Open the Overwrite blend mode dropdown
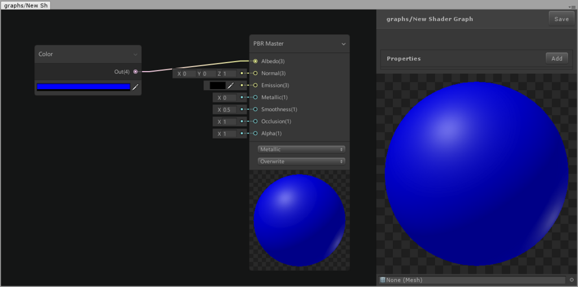 click(301, 161)
